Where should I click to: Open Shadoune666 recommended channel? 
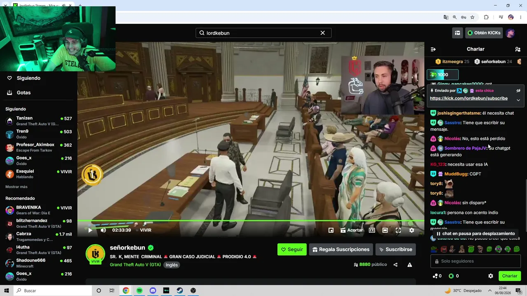[39, 263]
